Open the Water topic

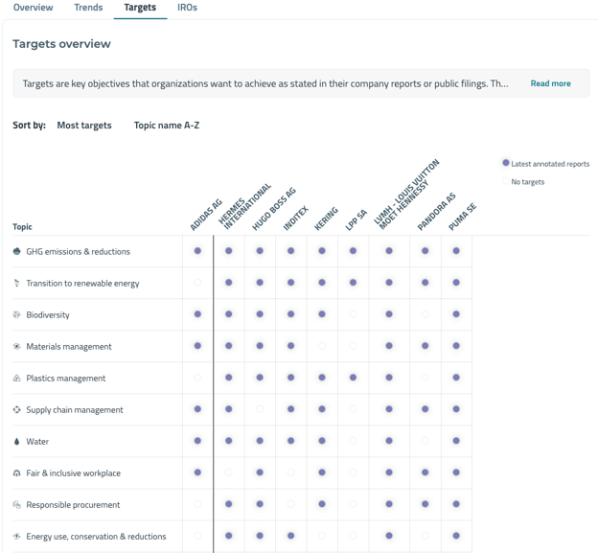click(37, 442)
